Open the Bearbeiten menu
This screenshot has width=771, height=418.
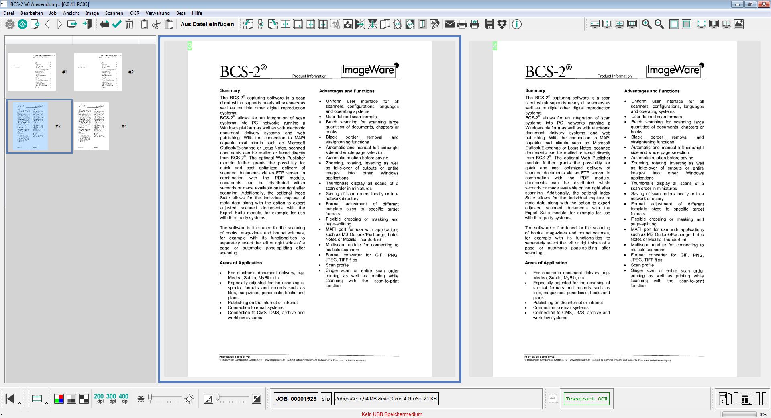coord(32,13)
